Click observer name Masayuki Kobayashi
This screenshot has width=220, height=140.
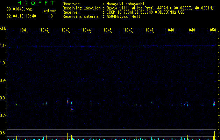126,4
